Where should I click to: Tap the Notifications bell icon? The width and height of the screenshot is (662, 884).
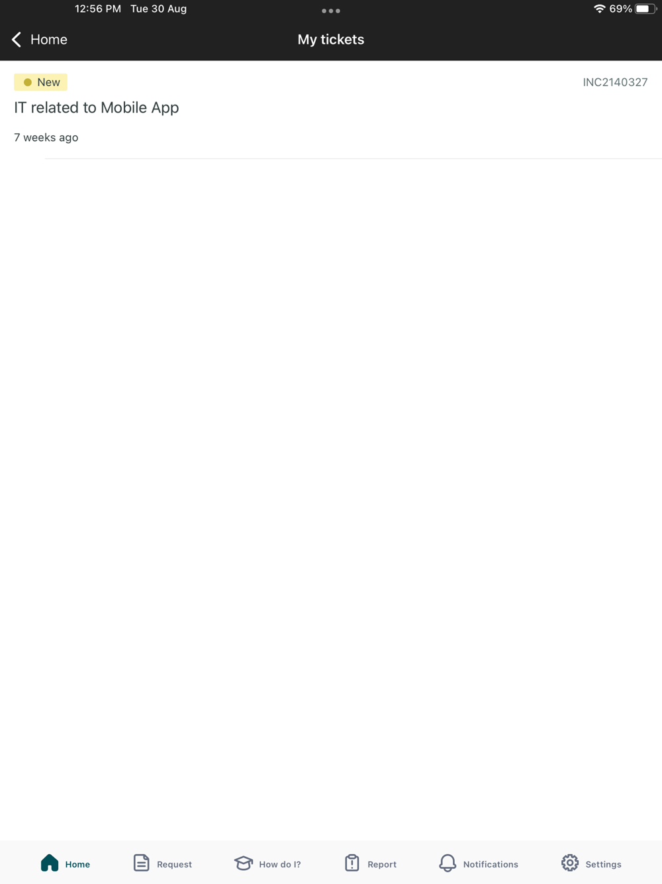coord(448,863)
